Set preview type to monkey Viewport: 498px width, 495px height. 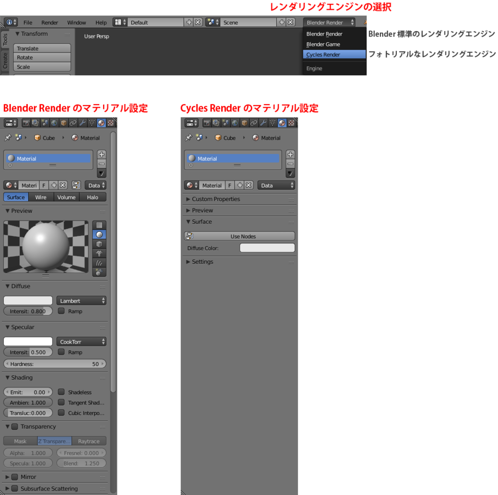tap(99, 254)
